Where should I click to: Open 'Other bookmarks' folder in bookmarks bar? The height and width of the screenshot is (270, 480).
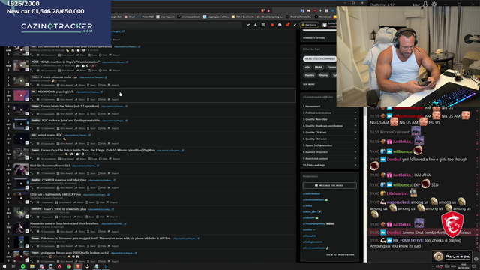[243, 16]
